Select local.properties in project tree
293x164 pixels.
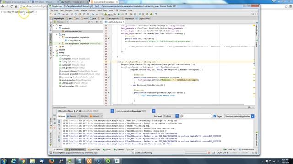click(72, 86)
